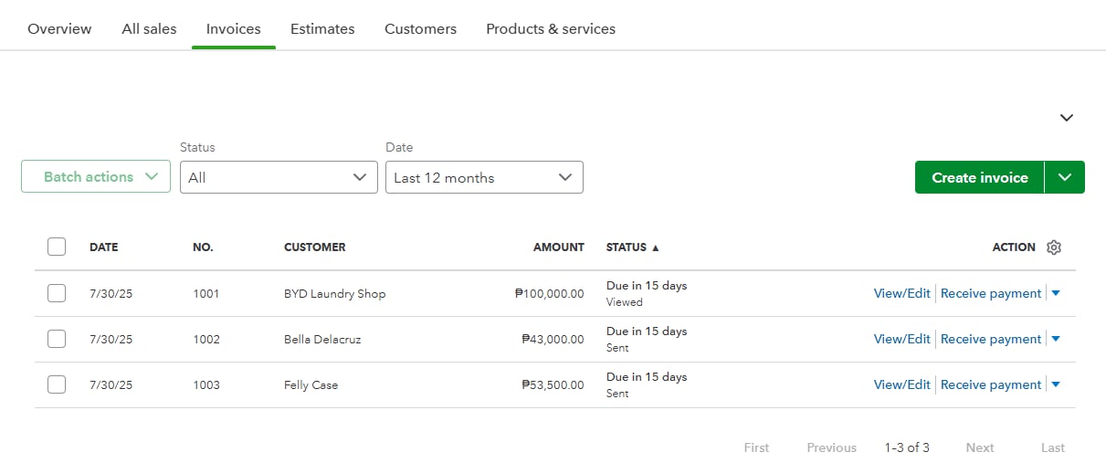Expand Create invoice split arrow
This screenshot has width=1106, height=463.
click(x=1065, y=177)
